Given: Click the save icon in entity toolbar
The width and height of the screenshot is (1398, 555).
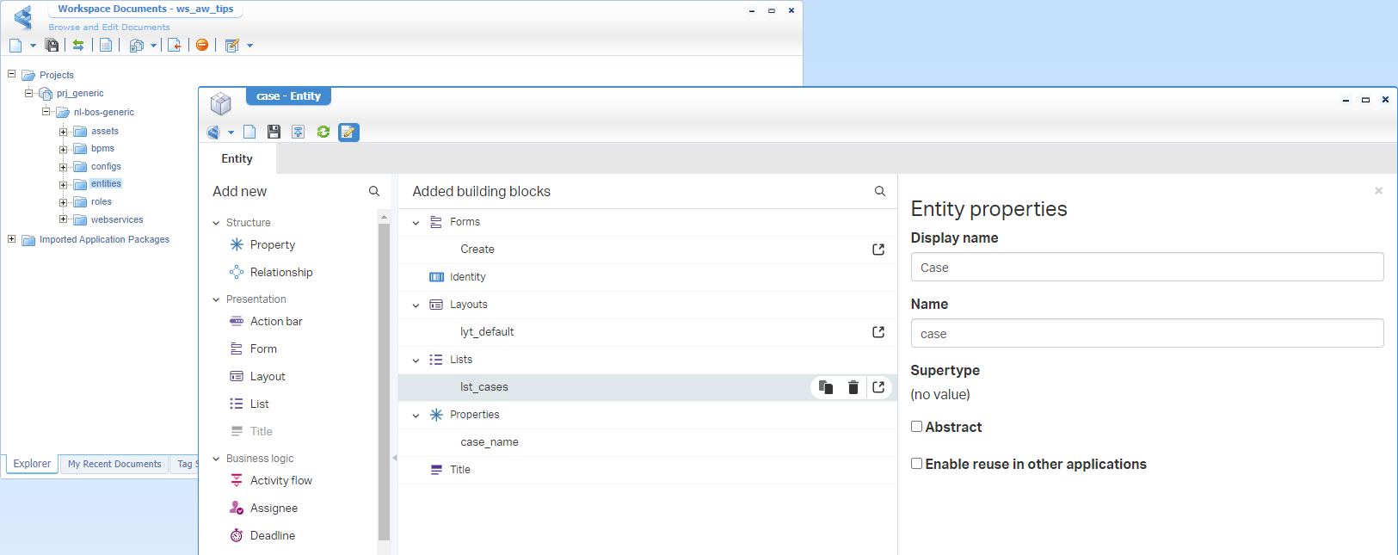Looking at the screenshot, I should 274,132.
